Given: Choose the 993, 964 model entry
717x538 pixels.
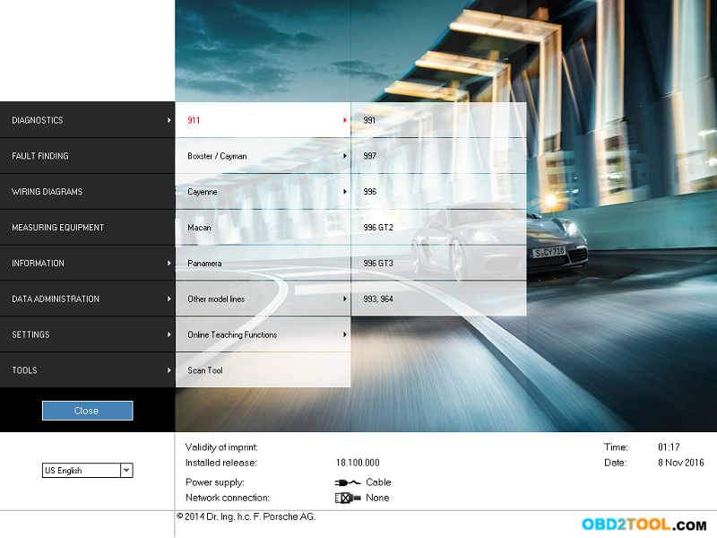Looking at the screenshot, I should point(439,299).
